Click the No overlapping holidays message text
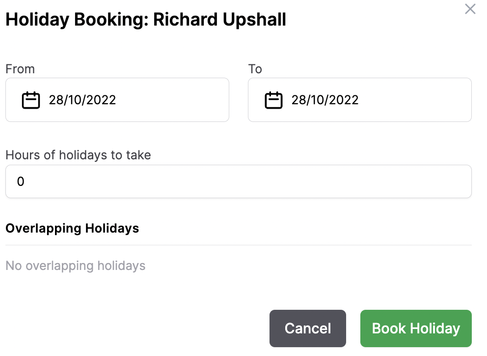This screenshot has width=487, height=356. (75, 266)
